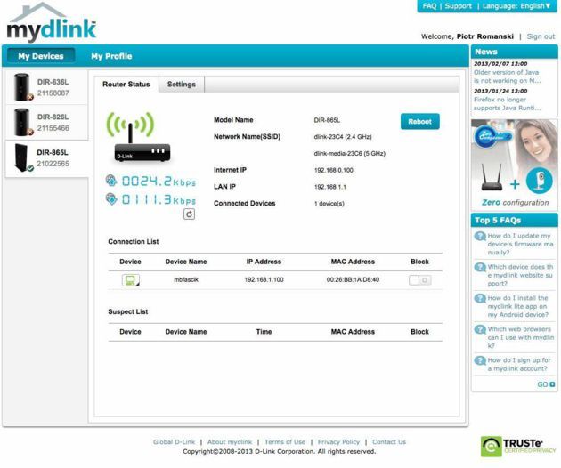
Task: Click the 0111.3 Kbps speed reading
Action: [x=159, y=199]
